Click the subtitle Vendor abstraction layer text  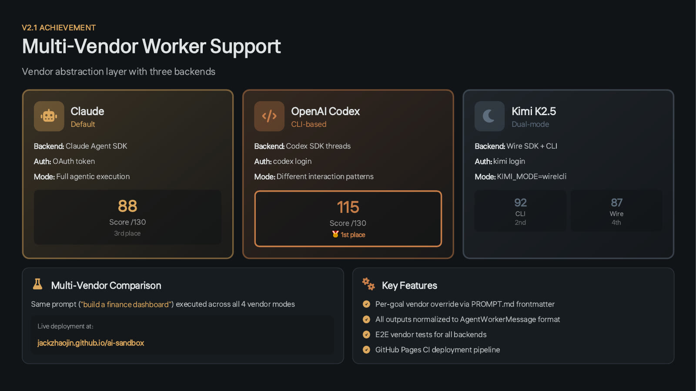[x=119, y=72]
